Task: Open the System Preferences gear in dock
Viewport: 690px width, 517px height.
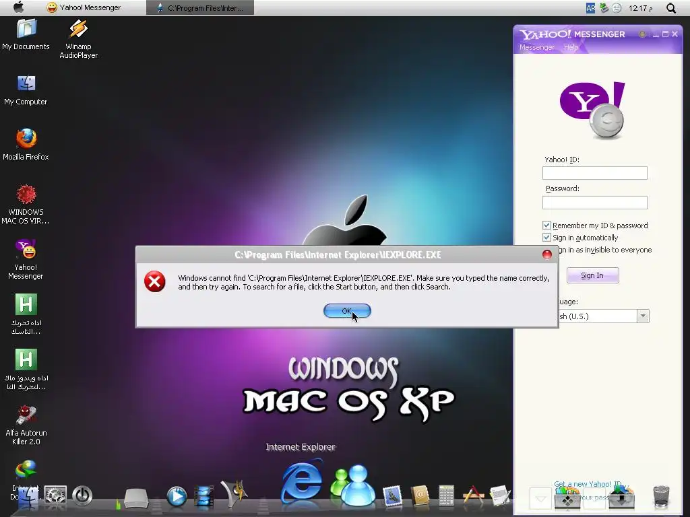Action: click(x=55, y=496)
